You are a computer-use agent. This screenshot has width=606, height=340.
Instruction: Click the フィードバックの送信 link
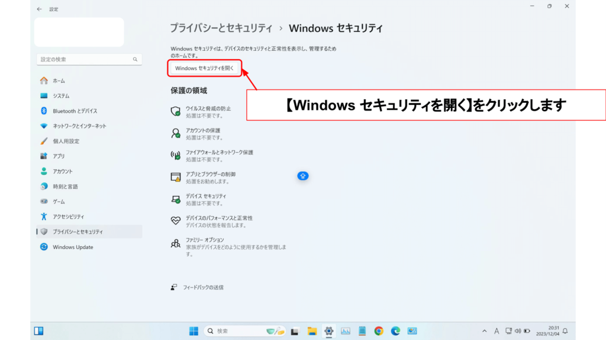(202, 287)
